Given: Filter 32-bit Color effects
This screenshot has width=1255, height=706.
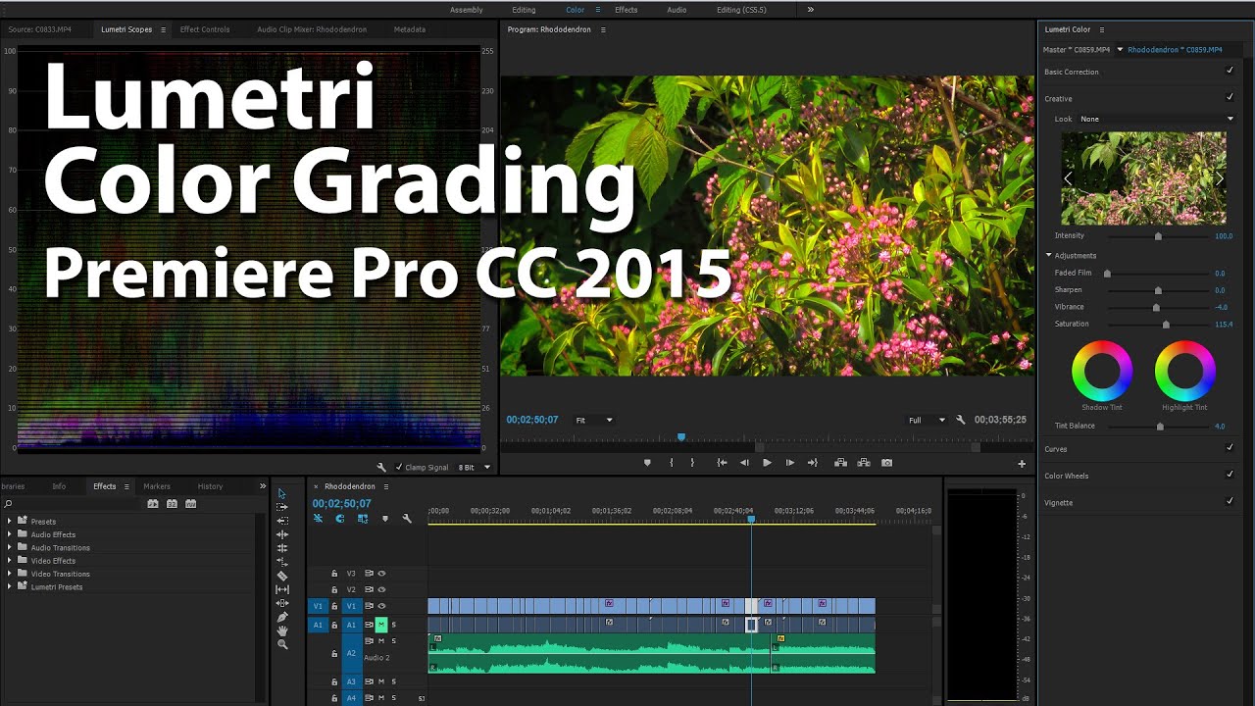Looking at the screenshot, I should [172, 504].
